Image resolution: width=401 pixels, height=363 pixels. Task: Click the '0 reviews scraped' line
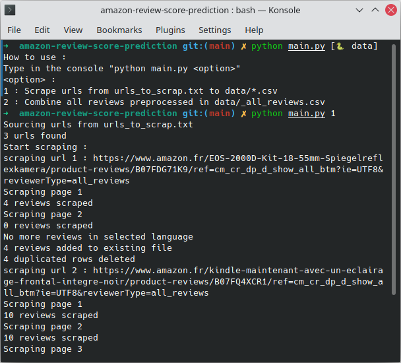click(x=48, y=226)
